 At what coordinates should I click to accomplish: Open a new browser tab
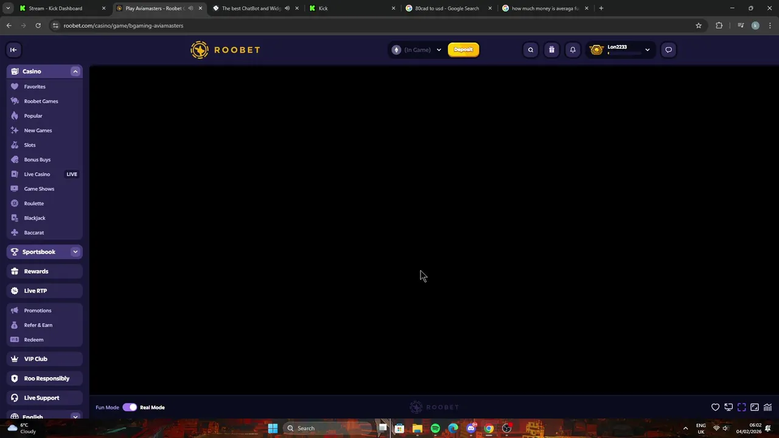coord(601,9)
